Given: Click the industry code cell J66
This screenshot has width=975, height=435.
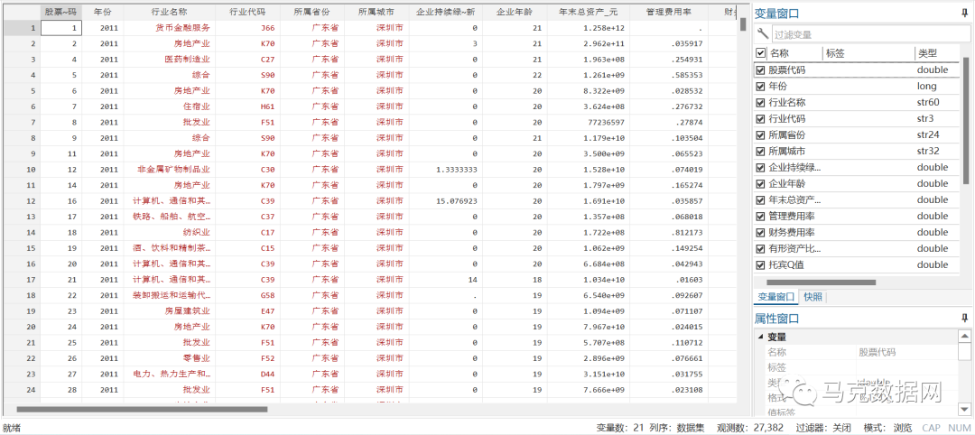Looking at the screenshot, I should point(246,28).
